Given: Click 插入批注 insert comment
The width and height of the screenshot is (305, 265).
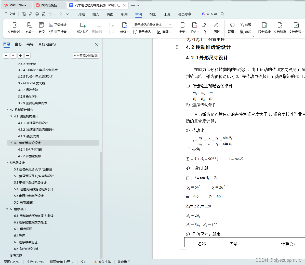Looking at the screenshot, I should (x=83, y=28).
